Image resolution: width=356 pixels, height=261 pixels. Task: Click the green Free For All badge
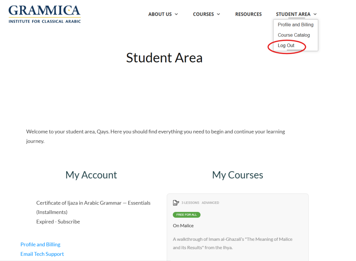[186, 215]
